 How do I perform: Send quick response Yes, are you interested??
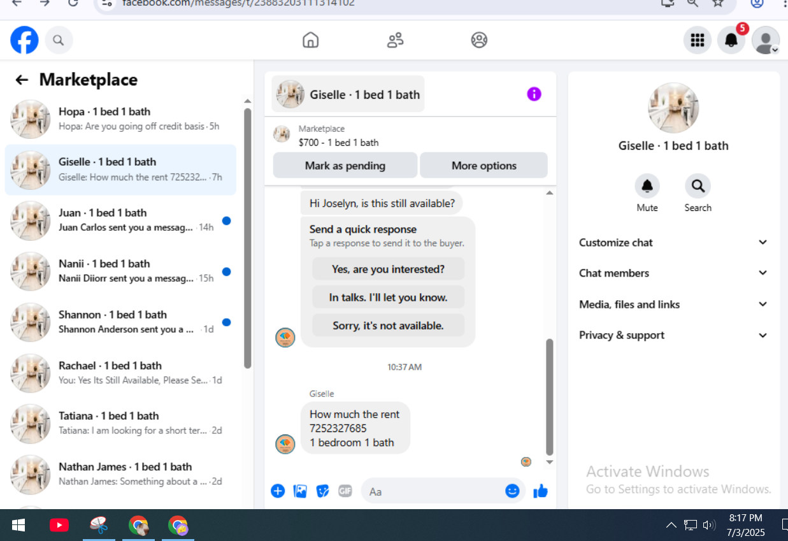[x=388, y=269]
